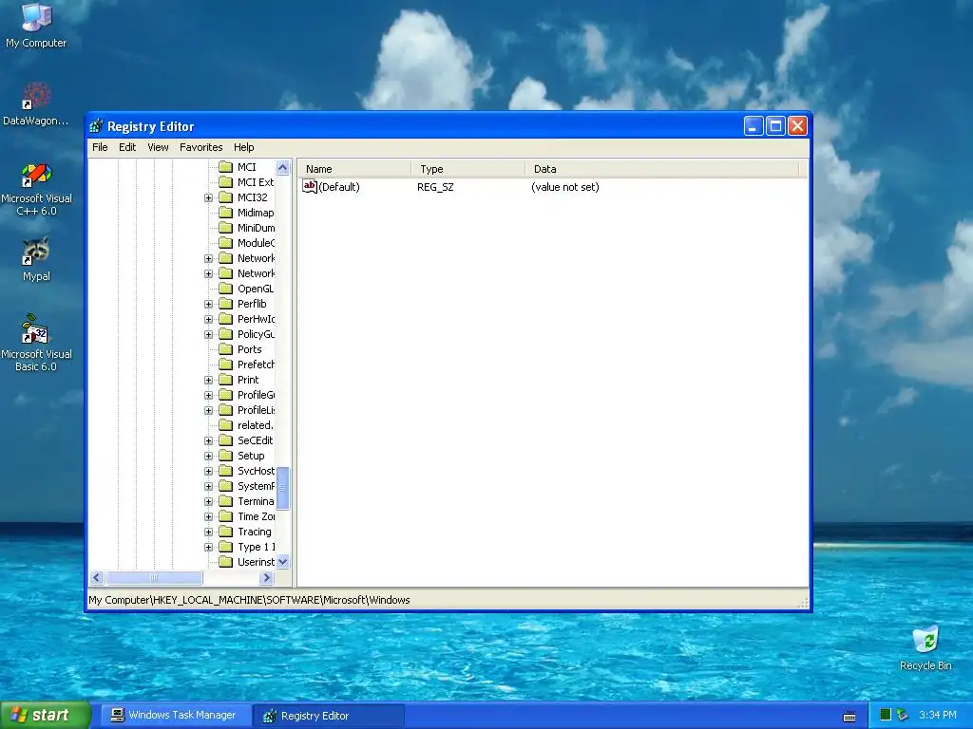Click the Name column header

[354, 169]
